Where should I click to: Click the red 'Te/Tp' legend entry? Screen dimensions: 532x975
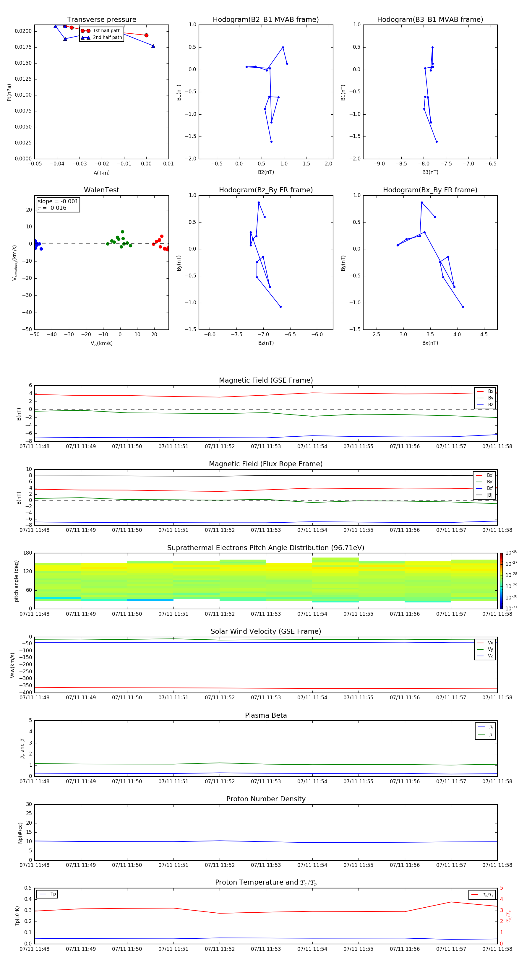[482, 895]
